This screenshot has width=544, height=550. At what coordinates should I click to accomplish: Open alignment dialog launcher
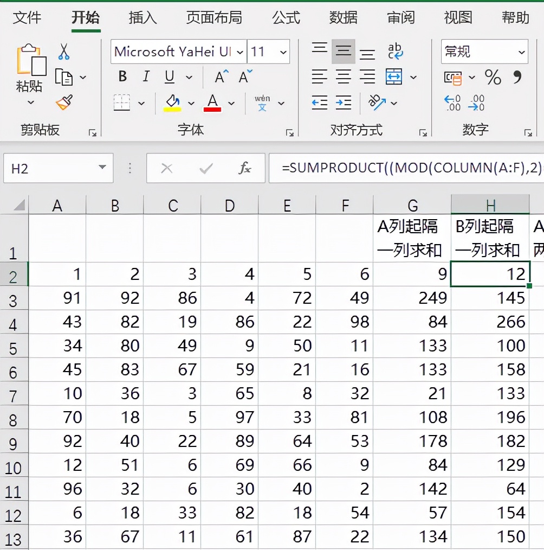(423, 133)
